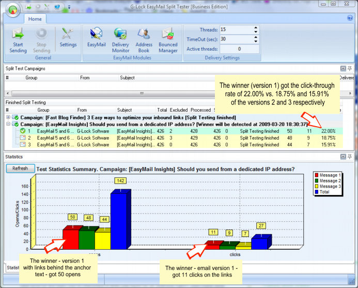358x288 pixels.
Task: Click the blue Total opens bar labeled 142
Action: pos(120,219)
